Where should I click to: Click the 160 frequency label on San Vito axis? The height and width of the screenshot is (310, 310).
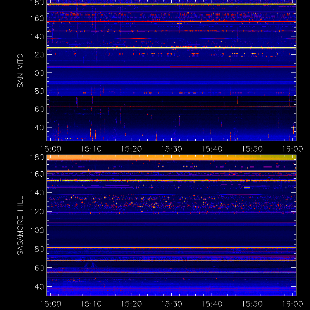click(x=37, y=18)
